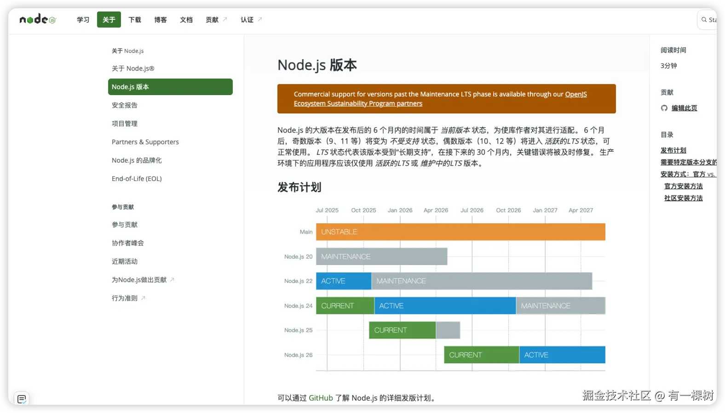725x413 pixels.
Task: Click Node.js 26 CURRENT bar
Action: pos(482,355)
